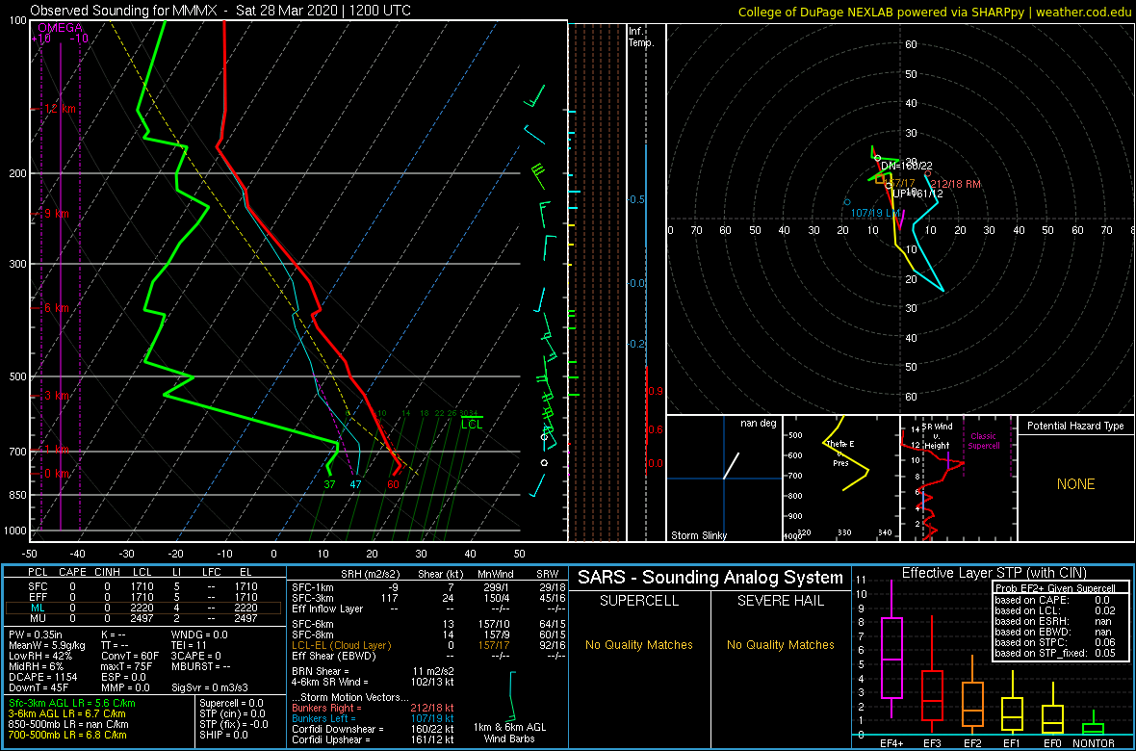The image size is (1136, 751).
Task: Select the '12 km' height marker
Action: (x=60, y=109)
